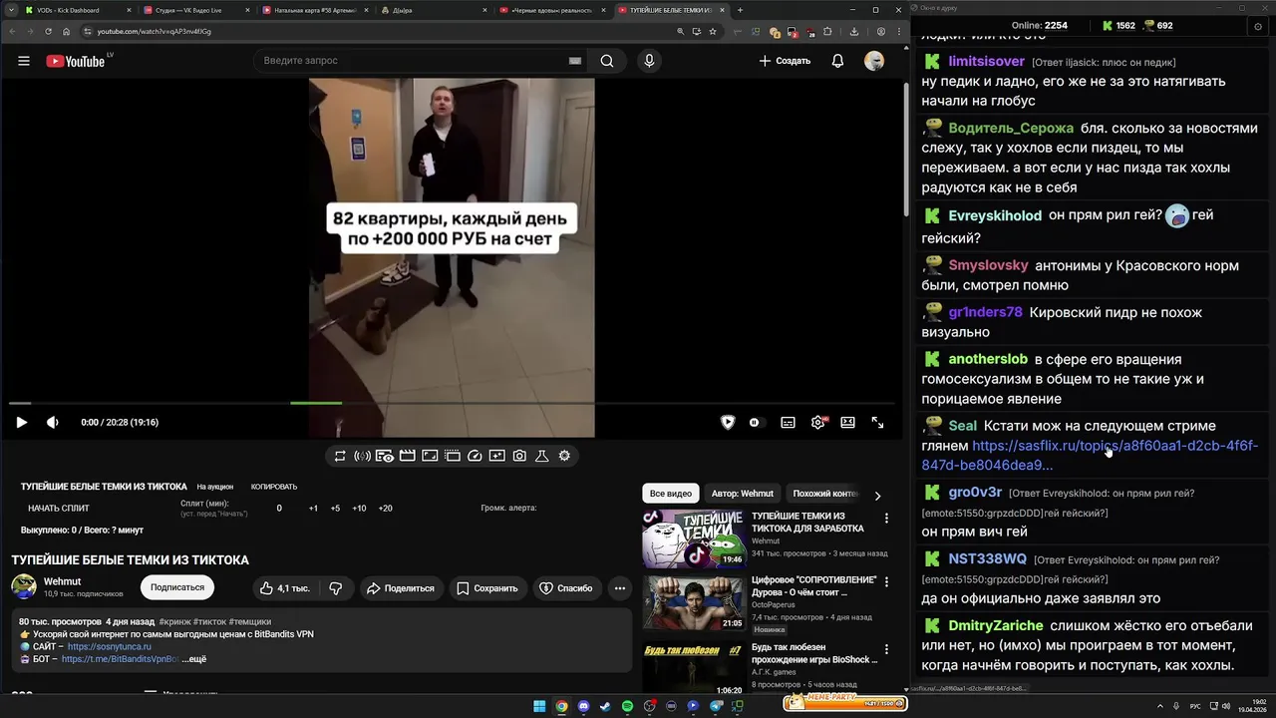Open the on-screen keyboard icon in search box
The width and height of the screenshot is (1276, 718).
click(x=574, y=61)
